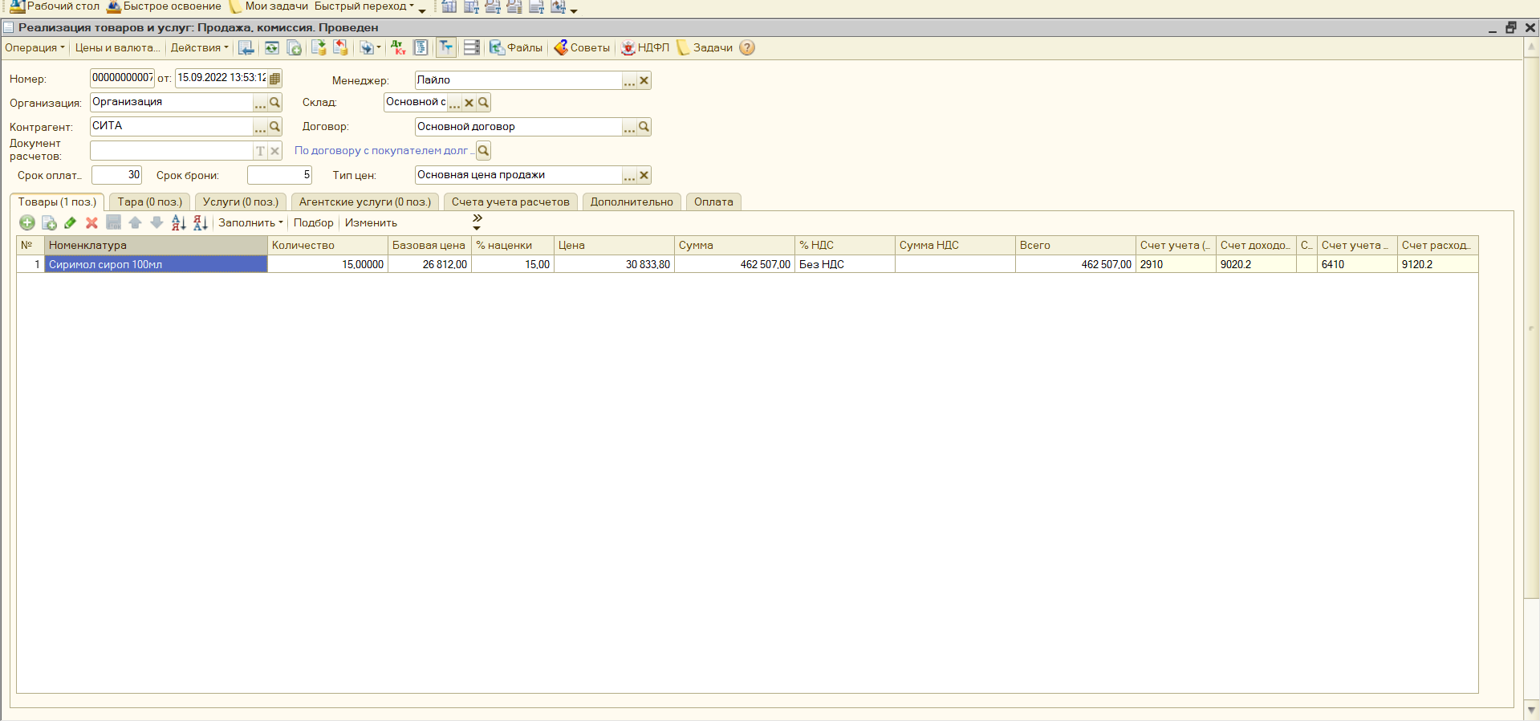Open calendar picker next to document date

(274, 79)
